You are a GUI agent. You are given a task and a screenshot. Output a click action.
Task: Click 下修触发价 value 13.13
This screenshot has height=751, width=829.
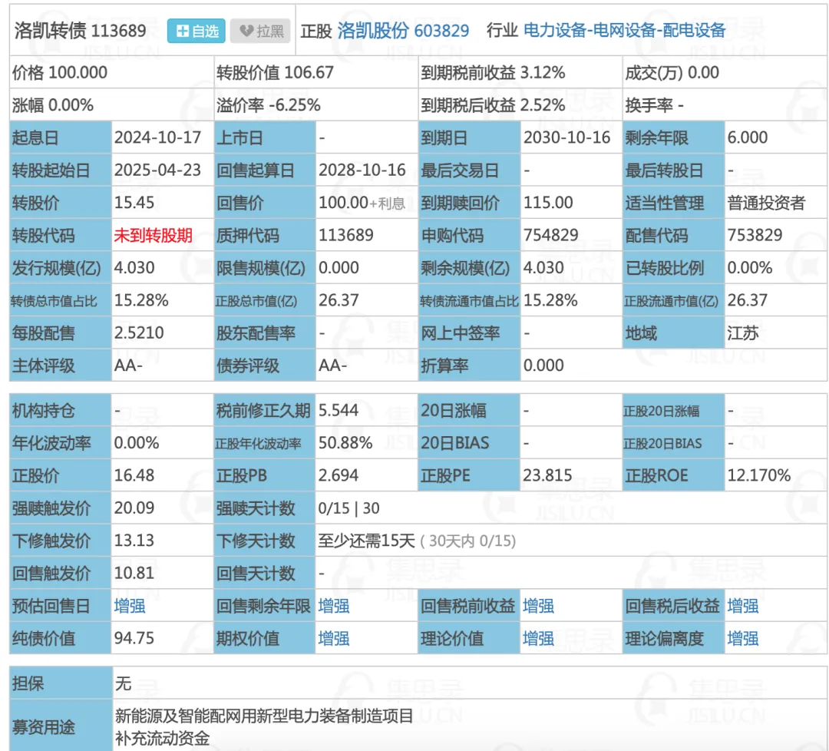point(134,541)
